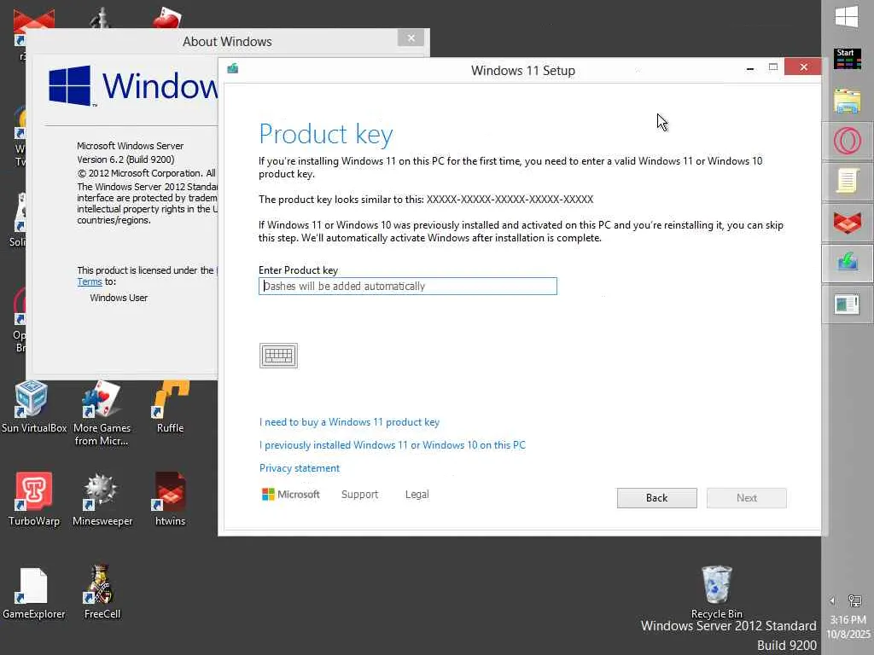
Task: Open File Explorer from the taskbar
Action: pyautogui.click(x=848, y=101)
